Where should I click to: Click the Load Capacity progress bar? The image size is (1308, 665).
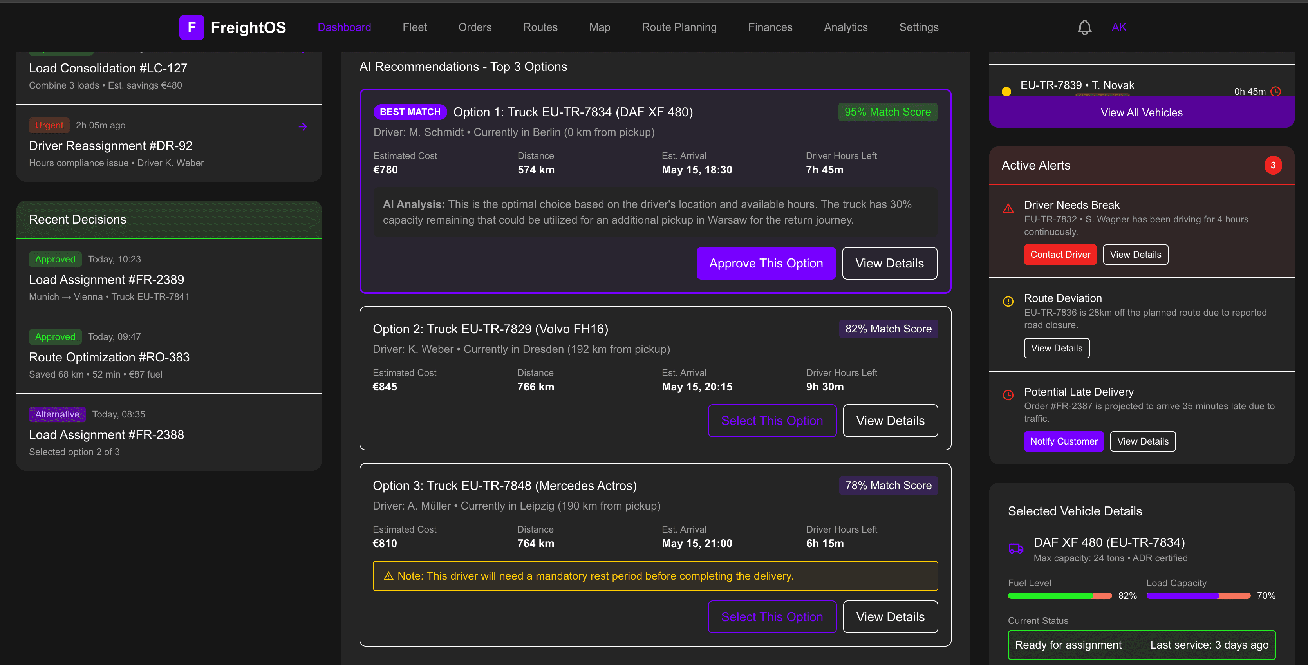coord(1198,596)
